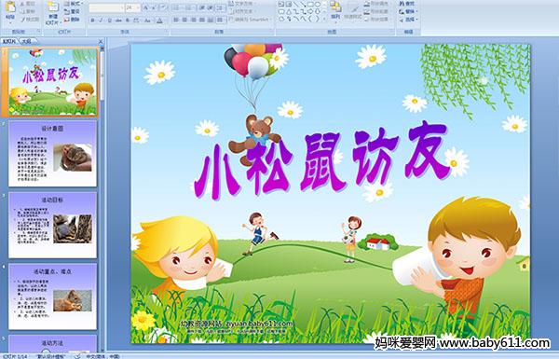Click the font color A swatch

coord(159,21)
